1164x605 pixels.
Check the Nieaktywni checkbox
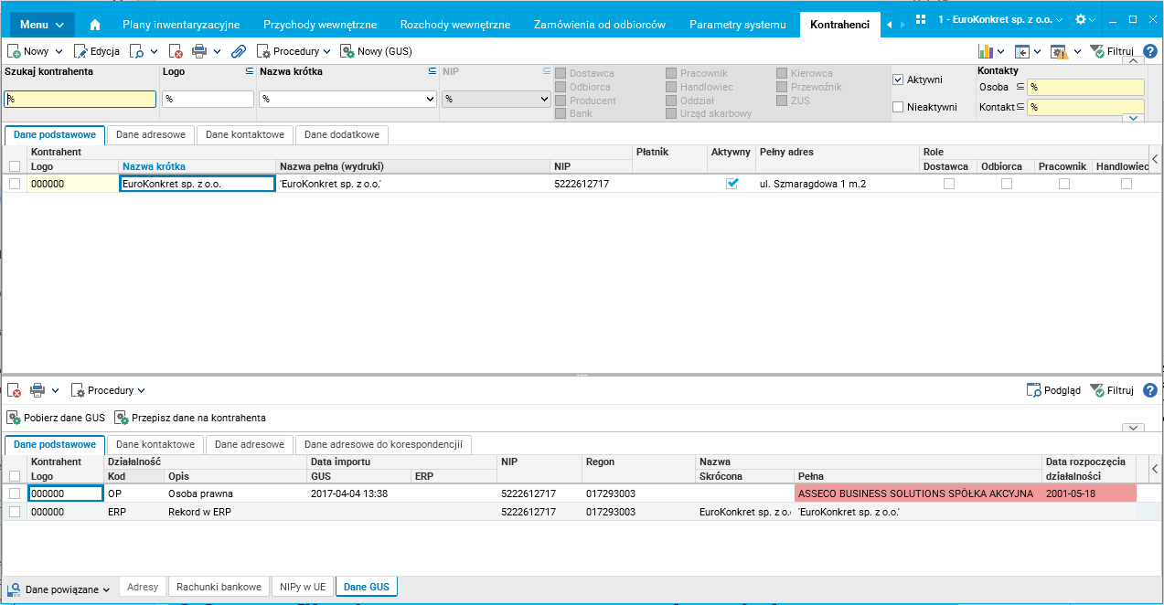click(898, 107)
